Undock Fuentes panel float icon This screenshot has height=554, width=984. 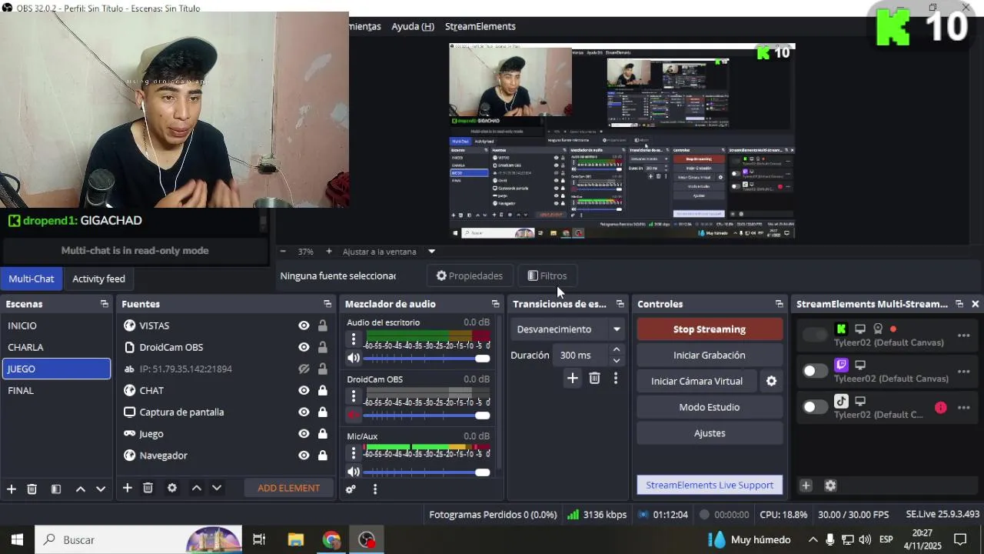click(x=327, y=304)
